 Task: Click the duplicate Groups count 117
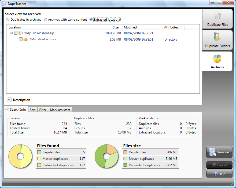129,128
